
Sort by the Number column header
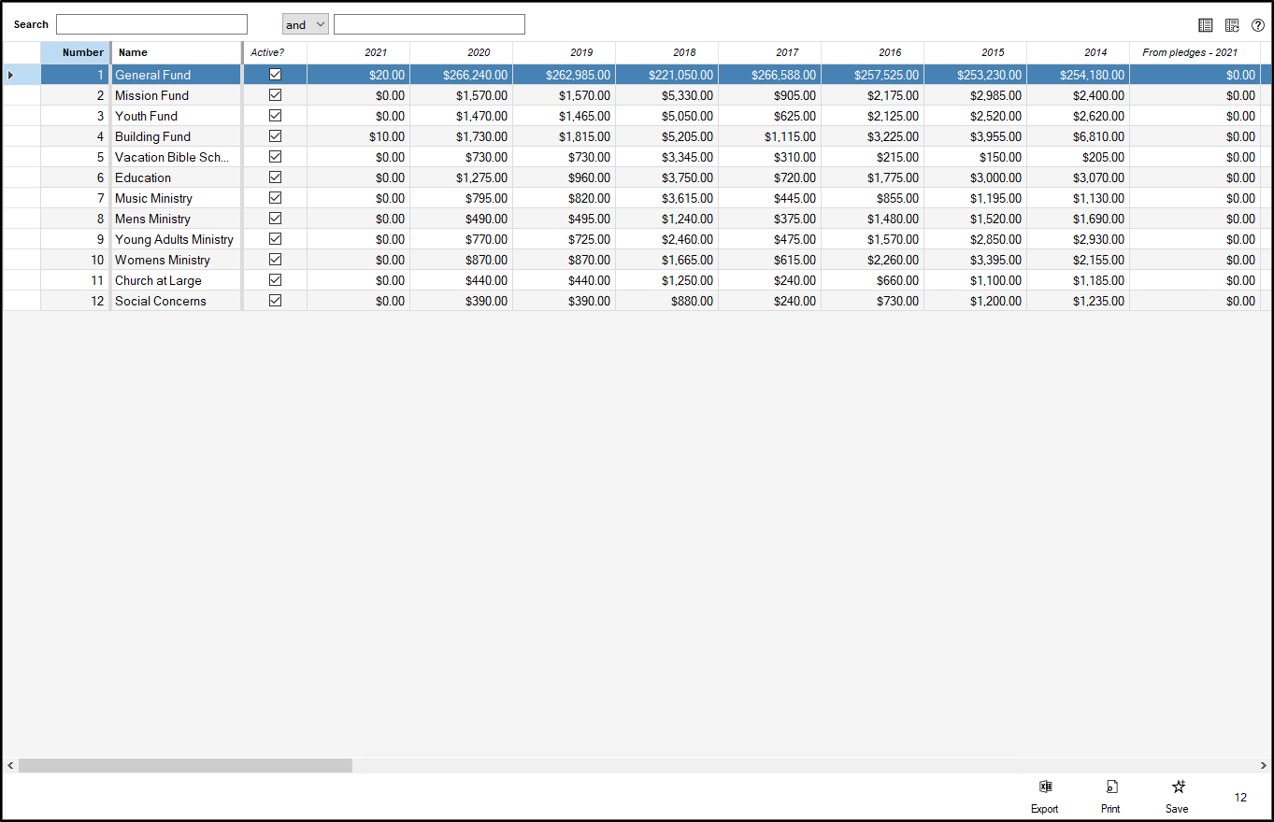[x=76, y=52]
